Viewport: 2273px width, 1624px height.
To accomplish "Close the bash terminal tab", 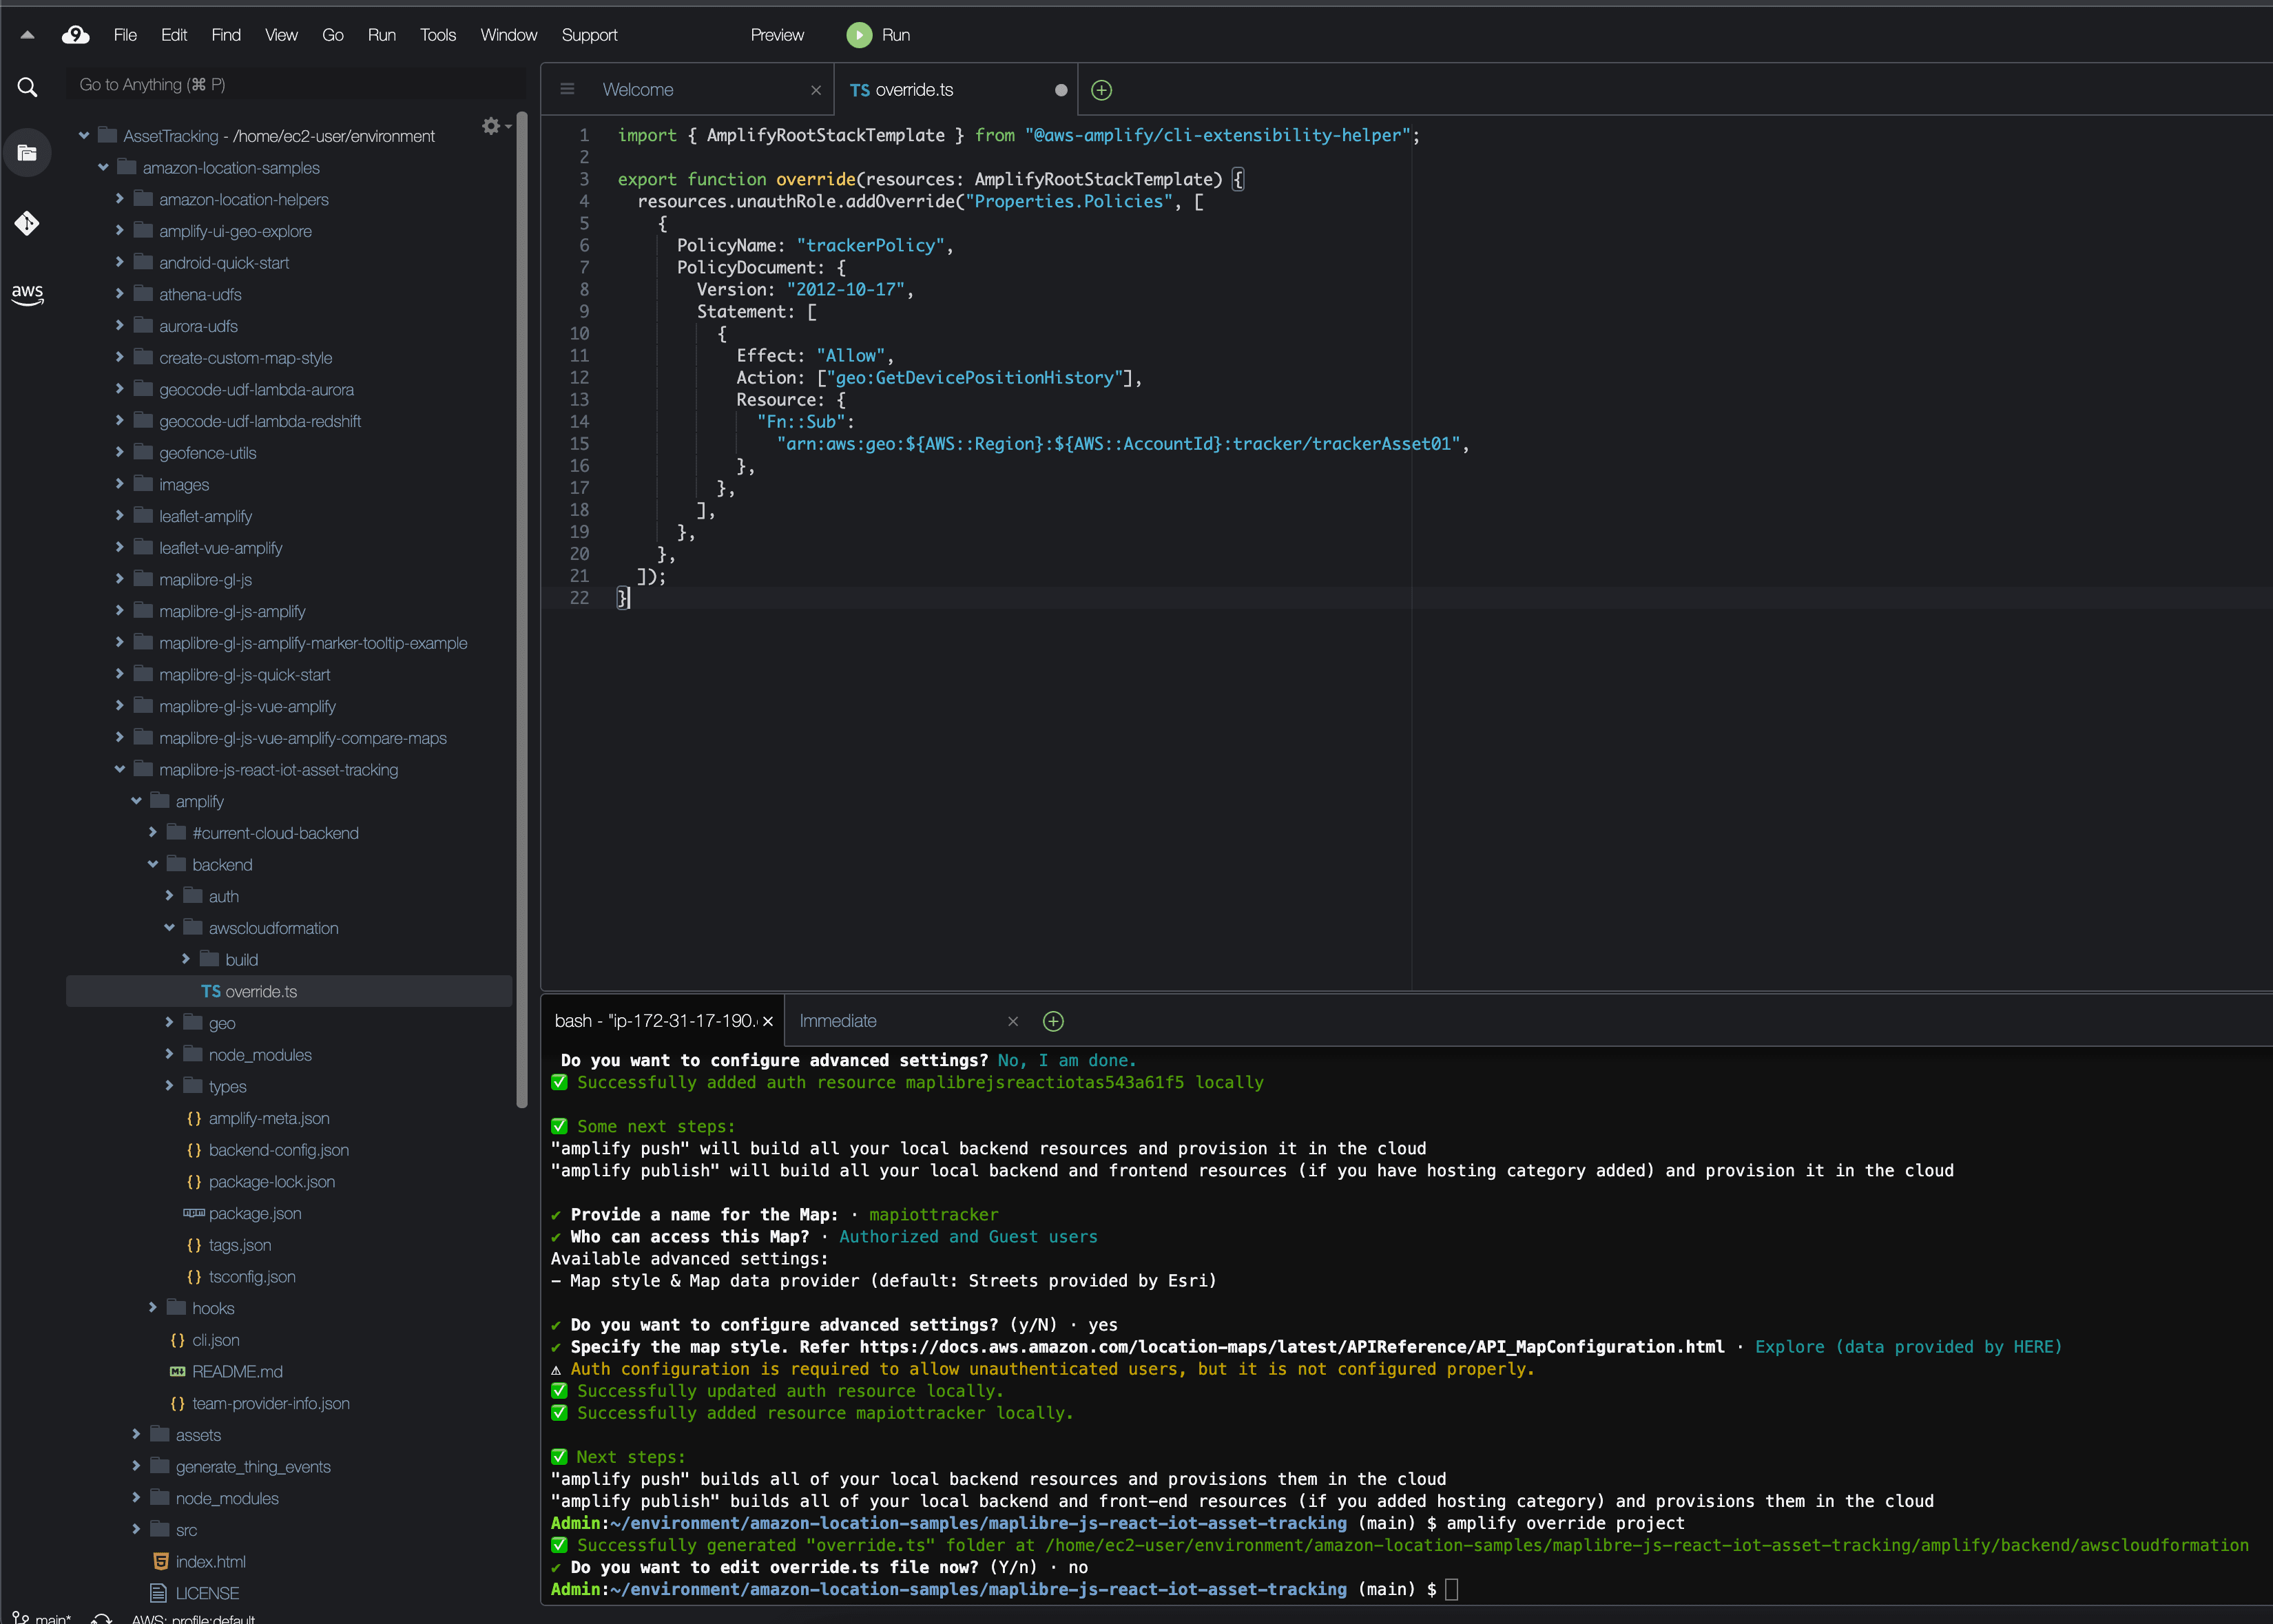I will (768, 1021).
